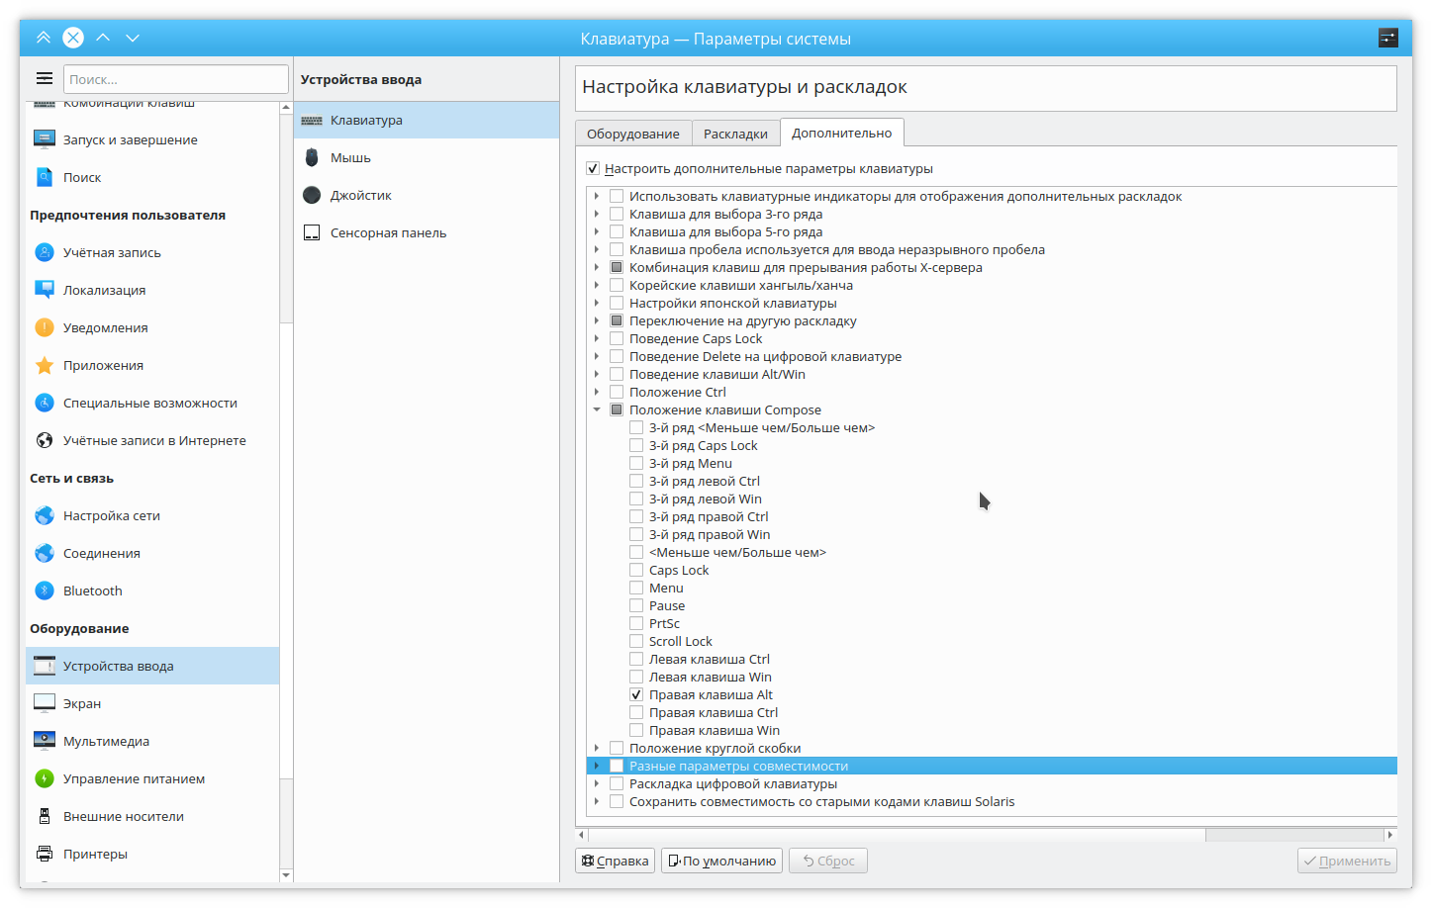The height and width of the screenshot is (908, 1432).
Task: Click the 'По умолчанию' button
Action: pyautogui.click(x=721, y=861)
